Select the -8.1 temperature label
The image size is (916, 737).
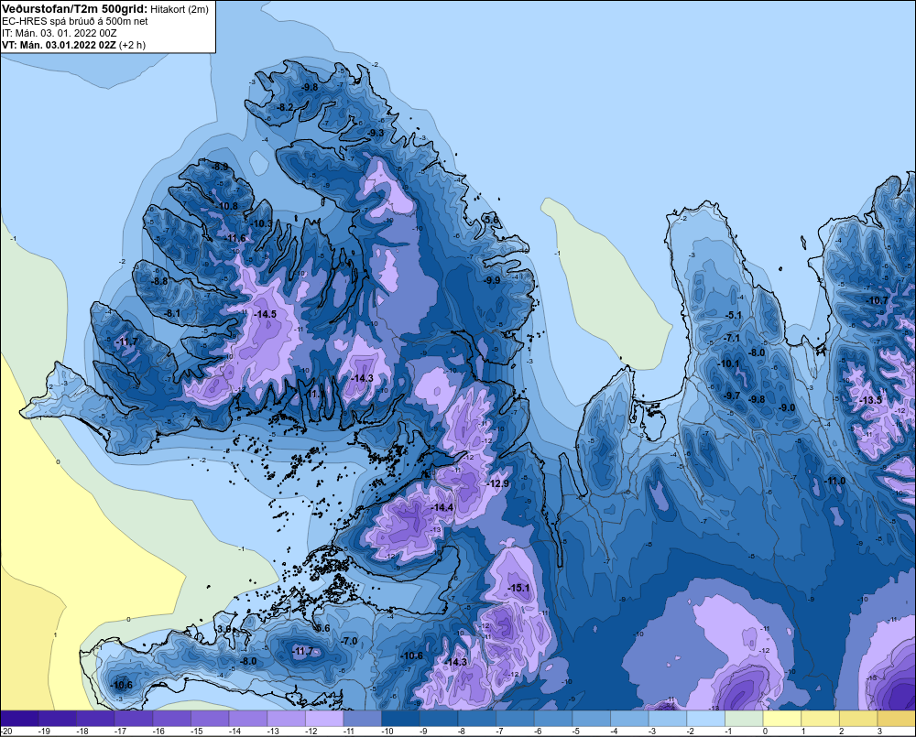click(172, 313)
